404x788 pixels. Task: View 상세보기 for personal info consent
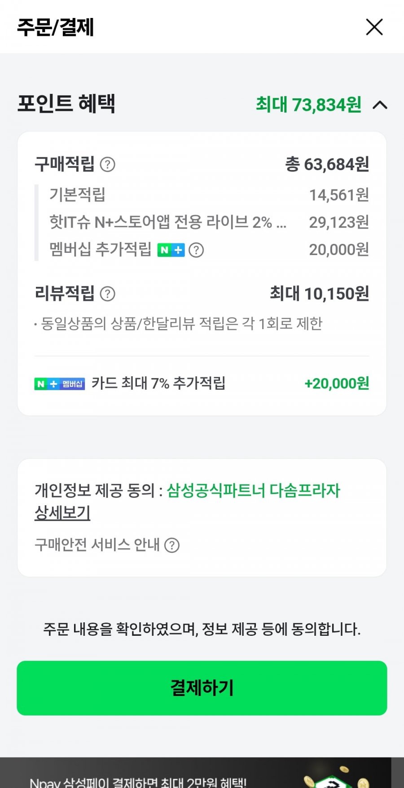pos(62,513)
